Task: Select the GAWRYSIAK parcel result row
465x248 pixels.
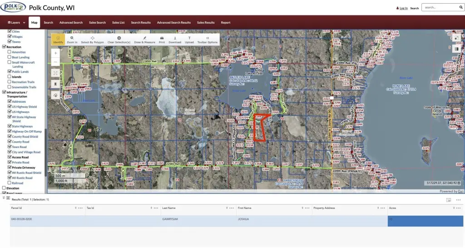Action: 182,219
